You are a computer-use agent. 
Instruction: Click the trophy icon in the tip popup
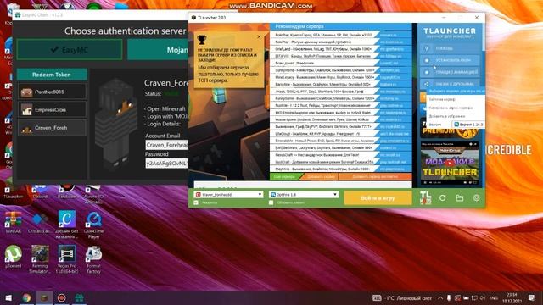click(x=202, y=40)
